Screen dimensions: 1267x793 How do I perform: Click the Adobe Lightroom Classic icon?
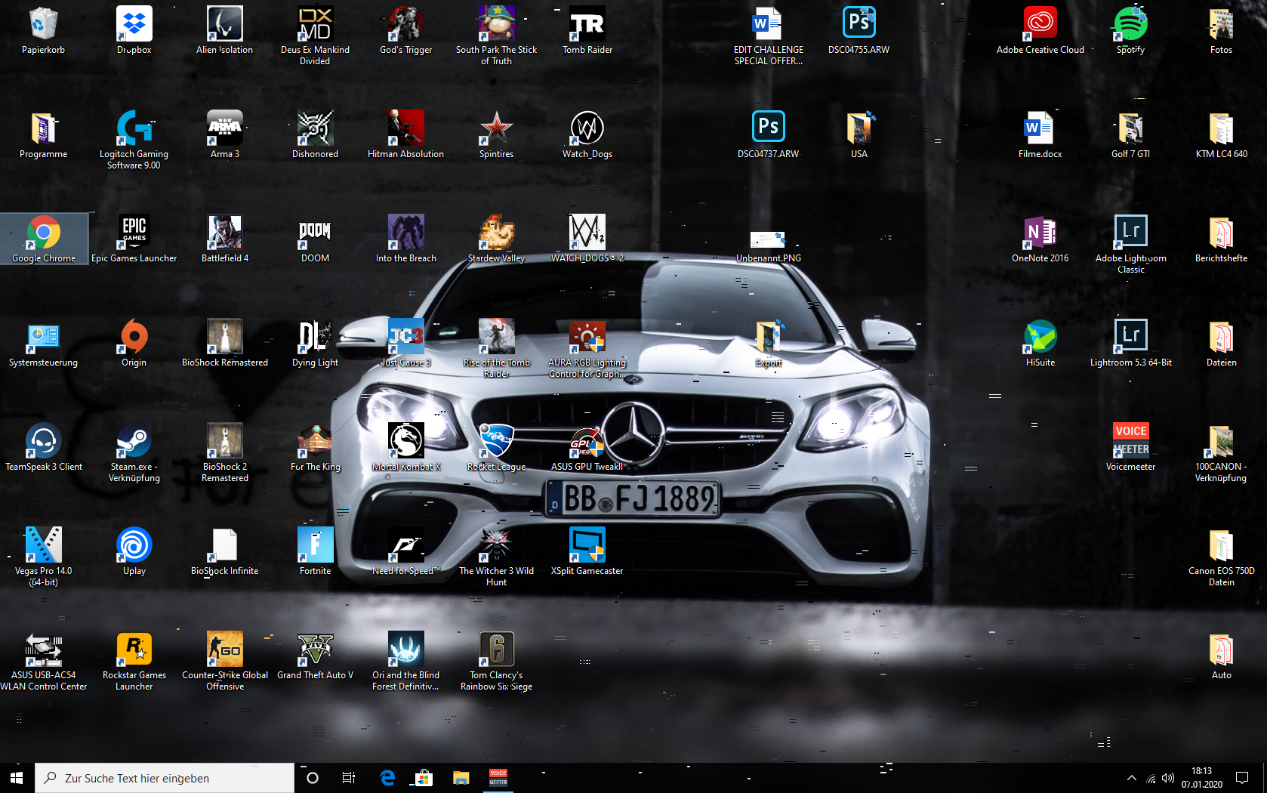pyautogui.click(x=1131, y=232)
